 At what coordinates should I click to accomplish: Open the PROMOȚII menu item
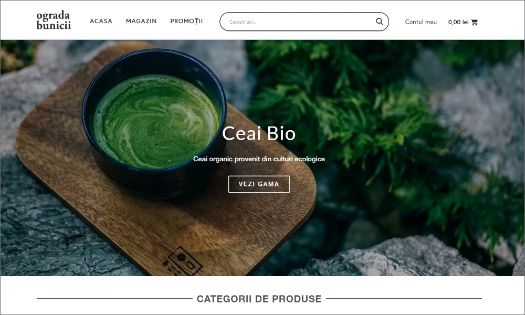tap(186, 21)
